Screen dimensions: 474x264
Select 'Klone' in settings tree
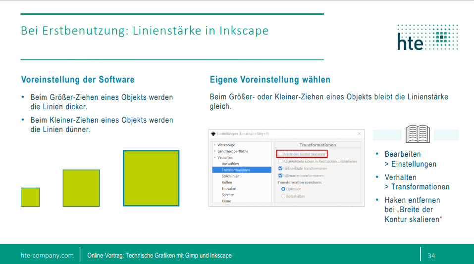click(x=226, y=201)
